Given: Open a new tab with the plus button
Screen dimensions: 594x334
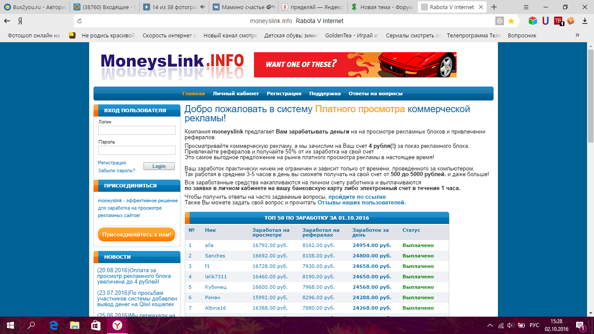Looking at the screenshot, I should point(494,7).
